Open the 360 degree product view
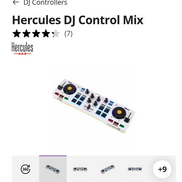Screen dimensions: 182x182 (x=25, y=169)
